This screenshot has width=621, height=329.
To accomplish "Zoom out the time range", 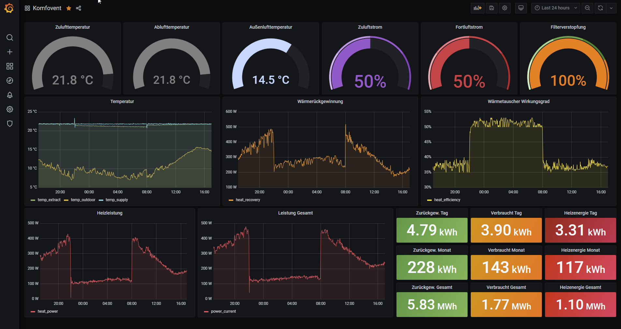I will [587, 8].
